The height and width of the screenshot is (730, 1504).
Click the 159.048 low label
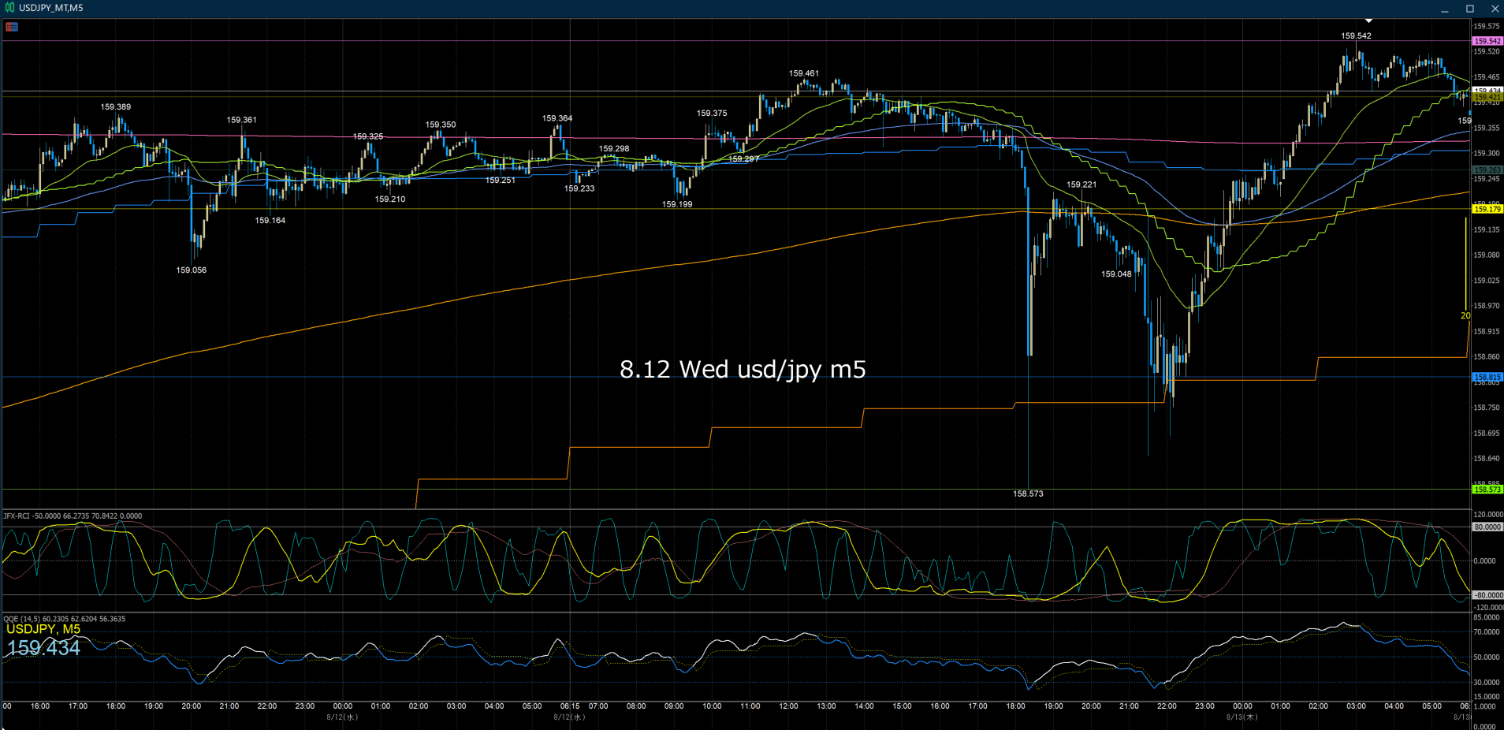1116,274
